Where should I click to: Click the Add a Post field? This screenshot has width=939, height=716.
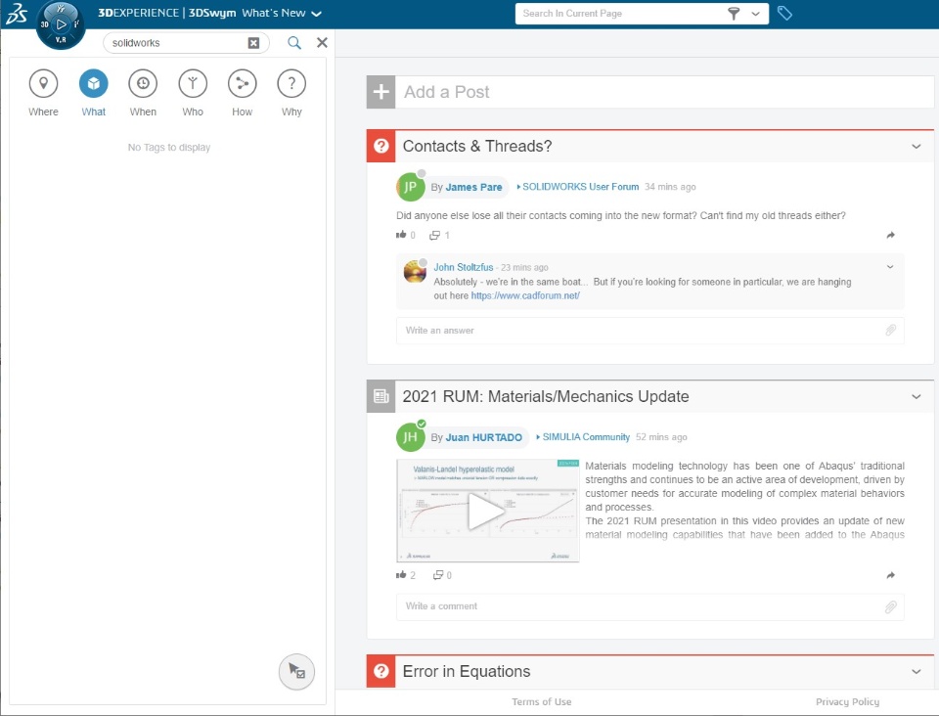coord(665,92)
